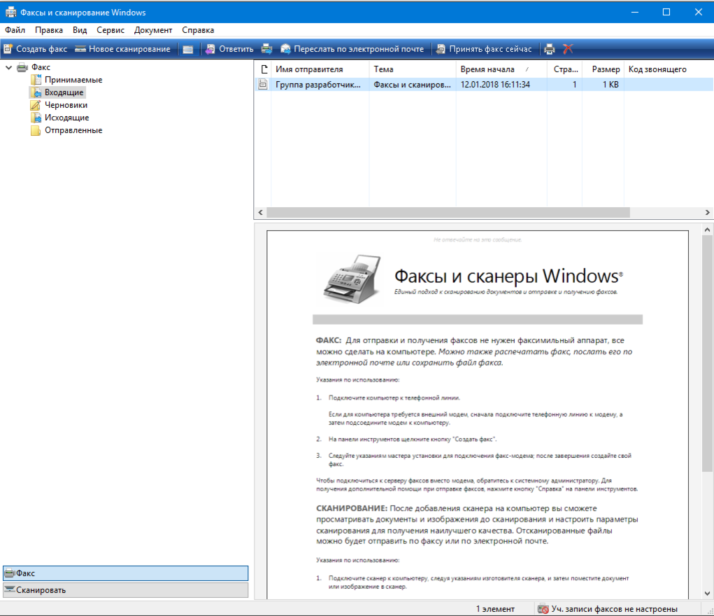Sort by Имя отправителя column
This screenshot has width=714, height=616.
pos(320,69)
